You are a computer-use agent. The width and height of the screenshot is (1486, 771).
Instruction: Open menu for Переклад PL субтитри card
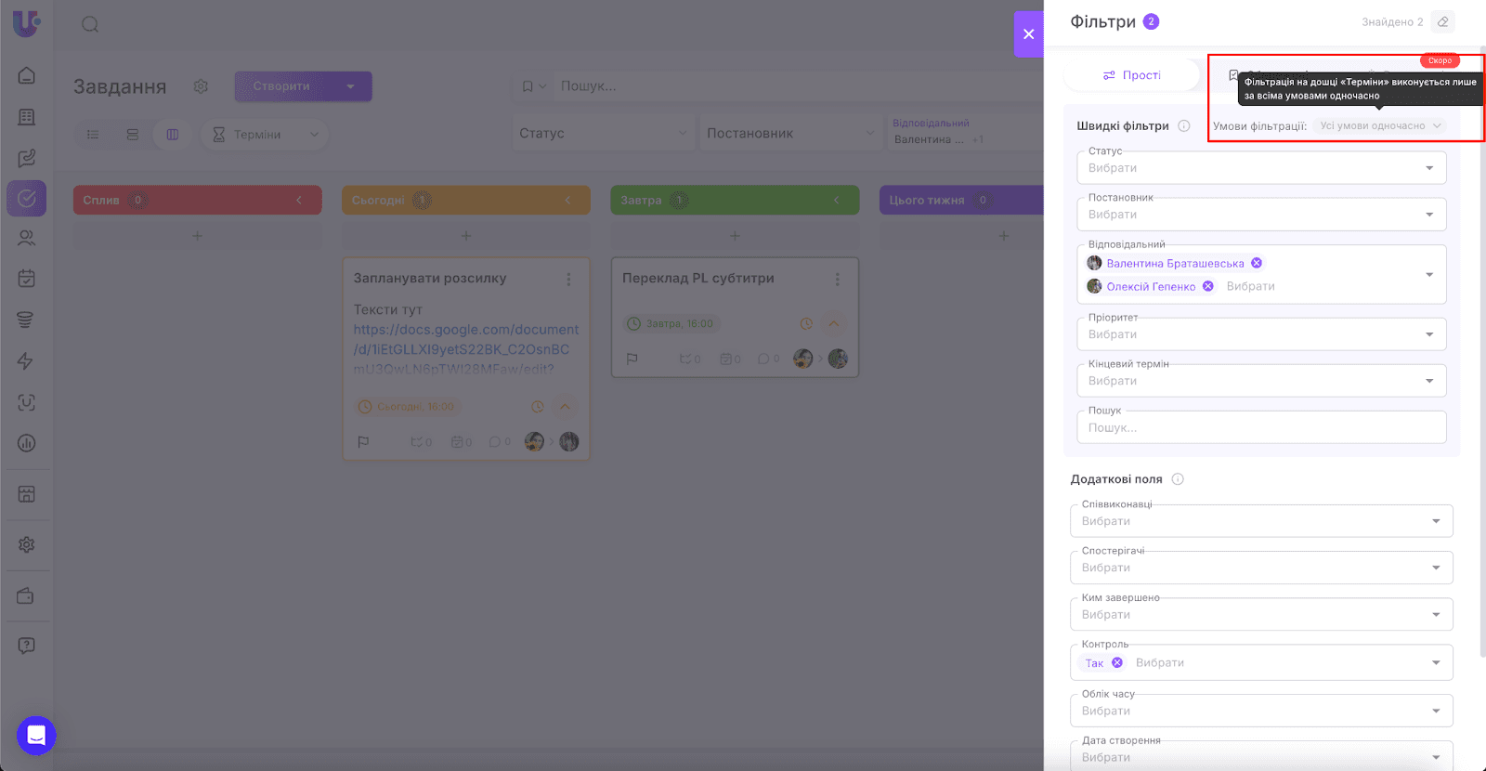(837, 279)
